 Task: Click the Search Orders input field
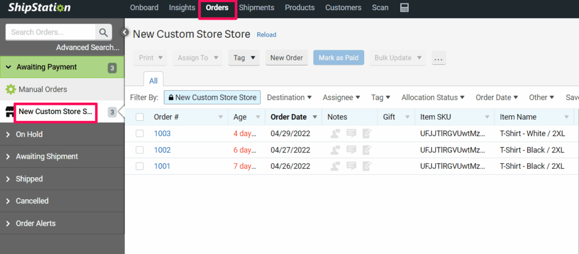click(50, 32)
